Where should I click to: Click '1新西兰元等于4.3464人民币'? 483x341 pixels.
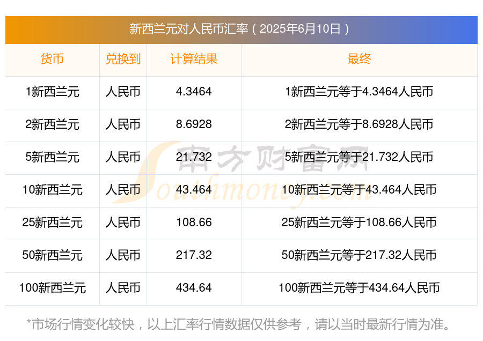coord(359,92)
